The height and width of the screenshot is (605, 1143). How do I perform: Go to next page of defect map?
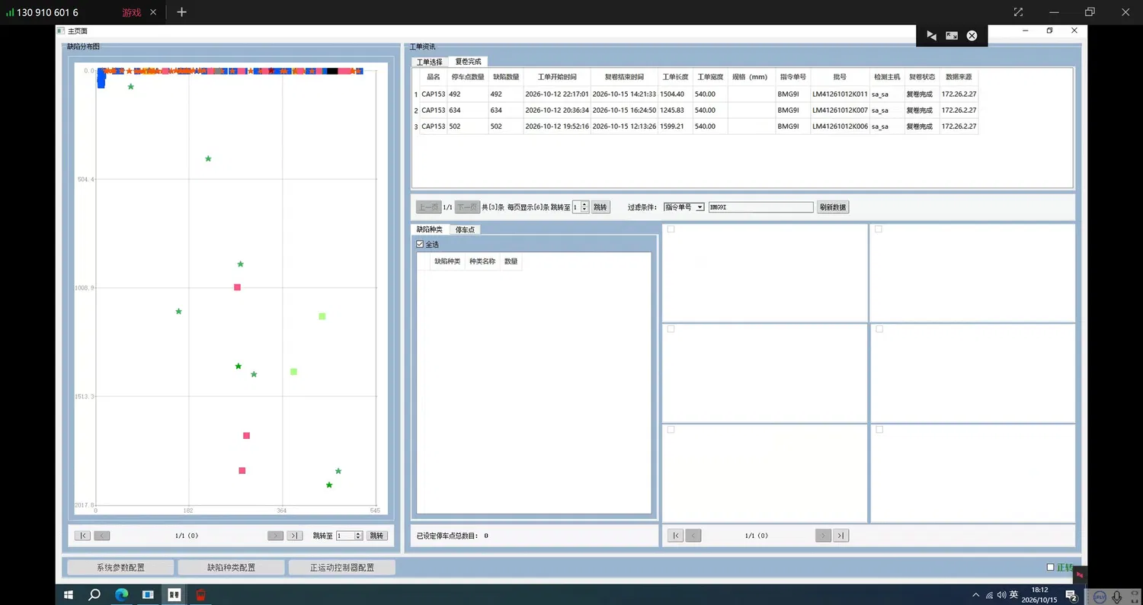275,536
